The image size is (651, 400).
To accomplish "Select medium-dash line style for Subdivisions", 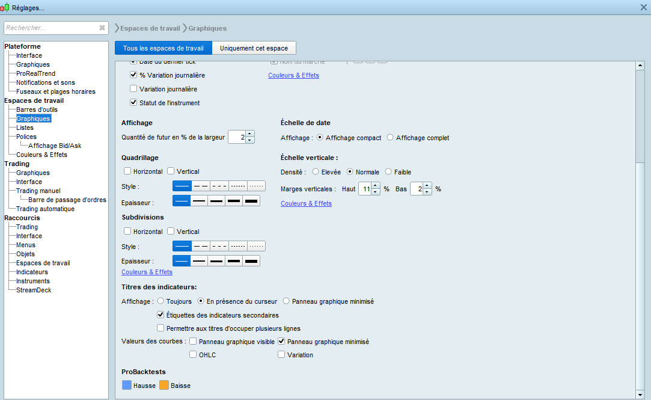I will [219, 246].
